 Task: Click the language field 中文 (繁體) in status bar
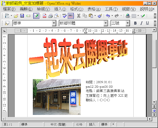58,125
